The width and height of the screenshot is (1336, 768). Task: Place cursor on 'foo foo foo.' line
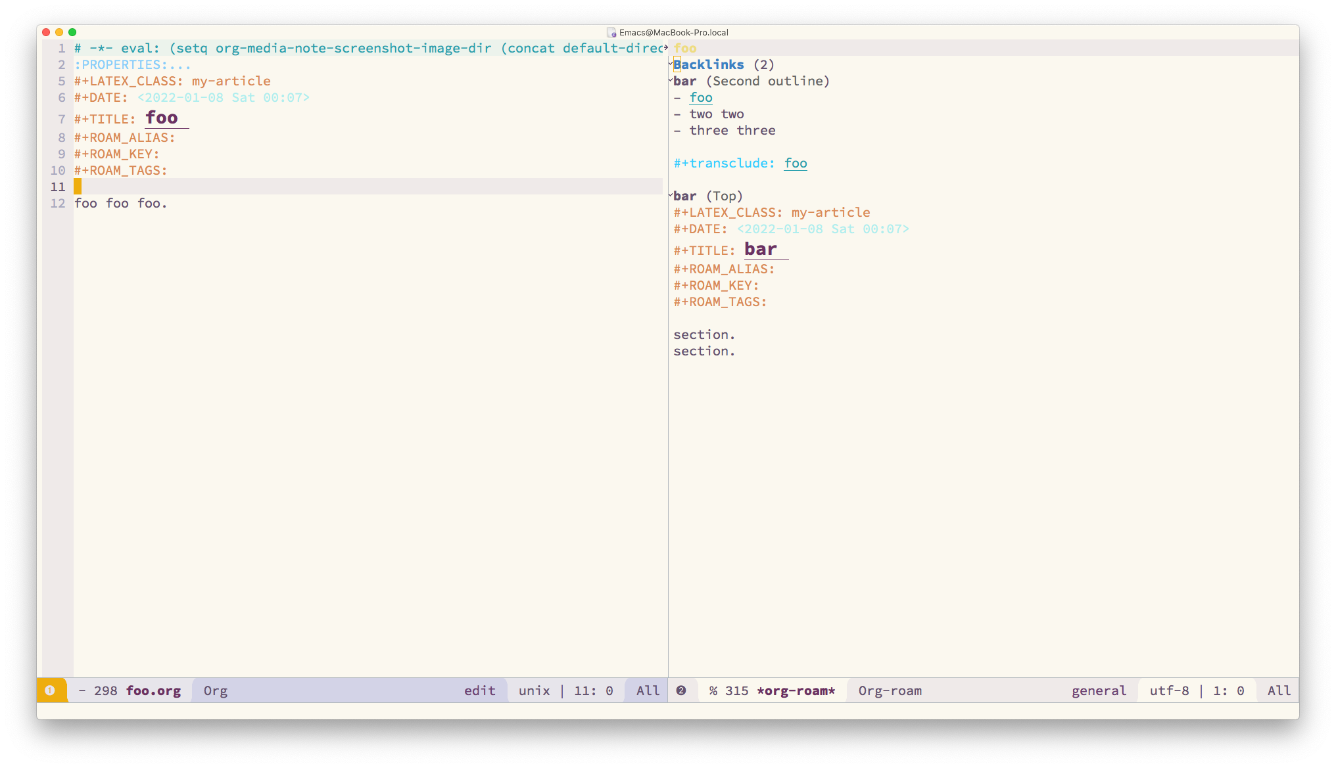coord(120,203)
